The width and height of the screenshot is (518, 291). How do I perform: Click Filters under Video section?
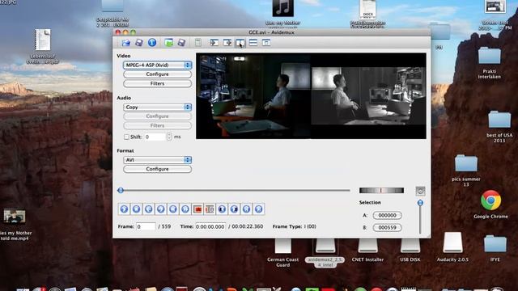coord(157,83)
